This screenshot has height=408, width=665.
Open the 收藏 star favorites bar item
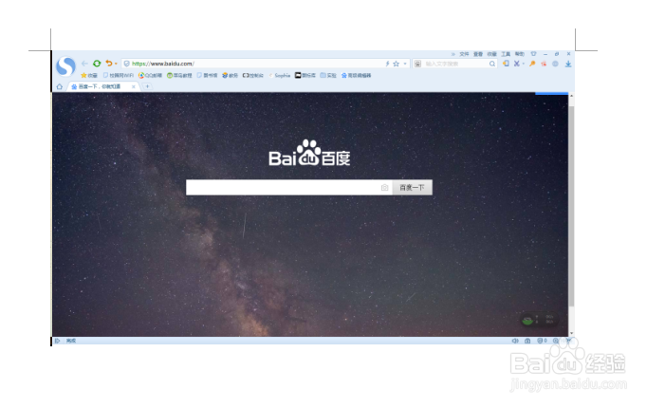tap(89, 76)
